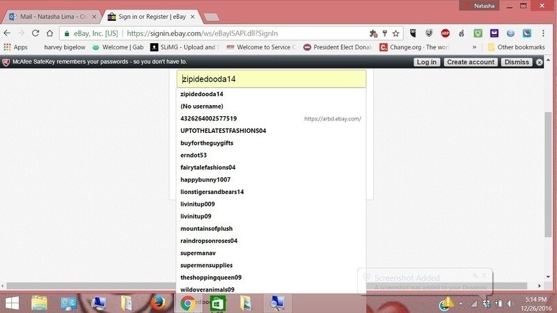Dismiss the McAfee SafeKey prompt
557x313 pixels.
(517, 62)
